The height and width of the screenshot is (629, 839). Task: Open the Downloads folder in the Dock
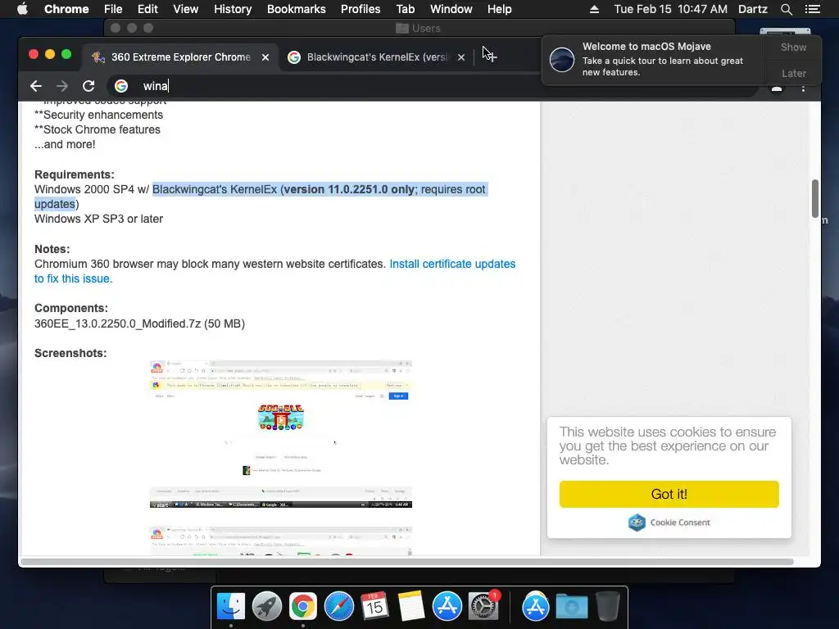(571, 607)
